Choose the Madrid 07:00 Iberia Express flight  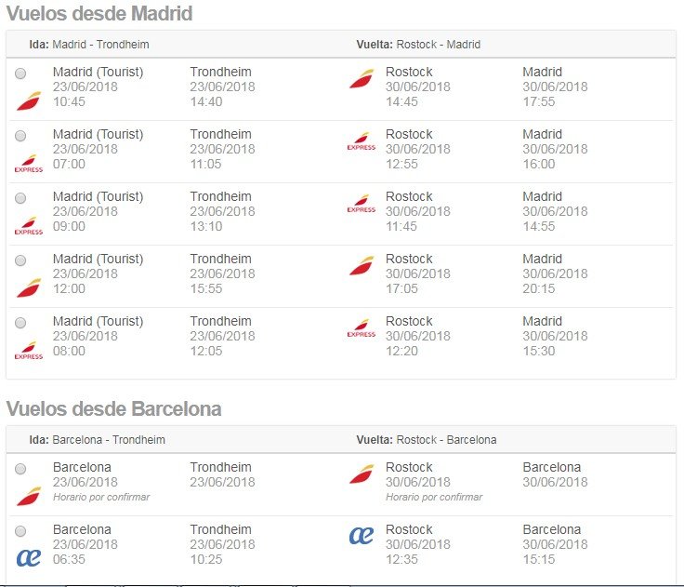click(20, 136)
